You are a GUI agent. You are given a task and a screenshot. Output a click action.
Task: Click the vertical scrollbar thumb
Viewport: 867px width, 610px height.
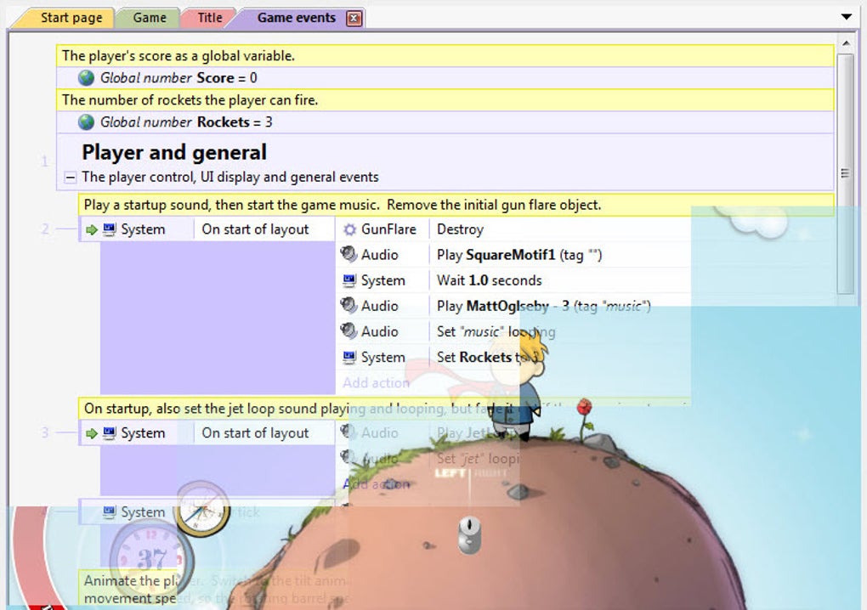tap(846, 173)
